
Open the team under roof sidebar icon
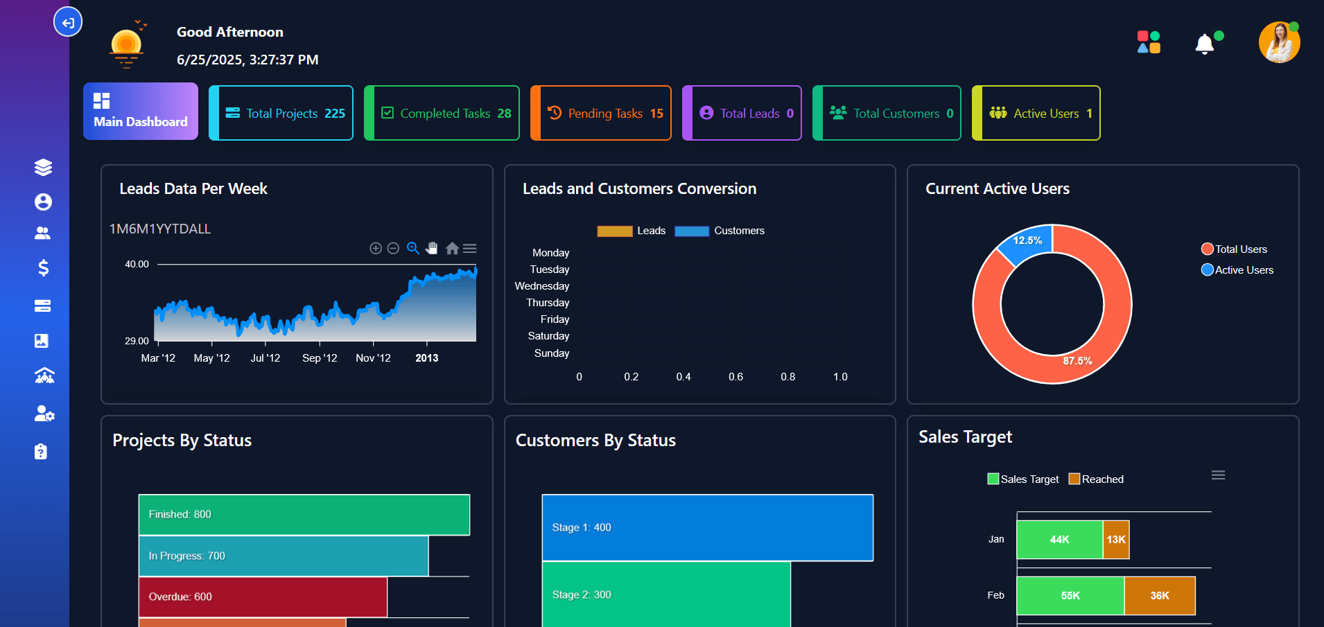pyautogui.click(x=44, y=376)
